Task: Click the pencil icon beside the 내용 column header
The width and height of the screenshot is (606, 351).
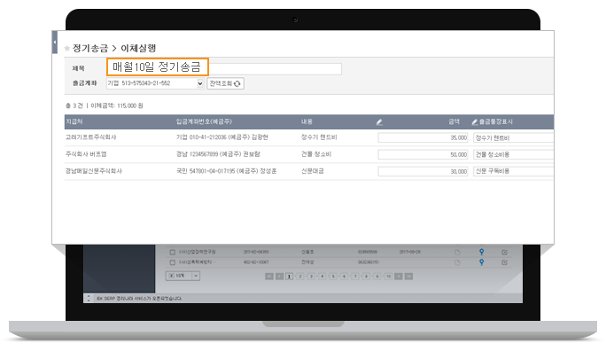Action: (379, 121)
